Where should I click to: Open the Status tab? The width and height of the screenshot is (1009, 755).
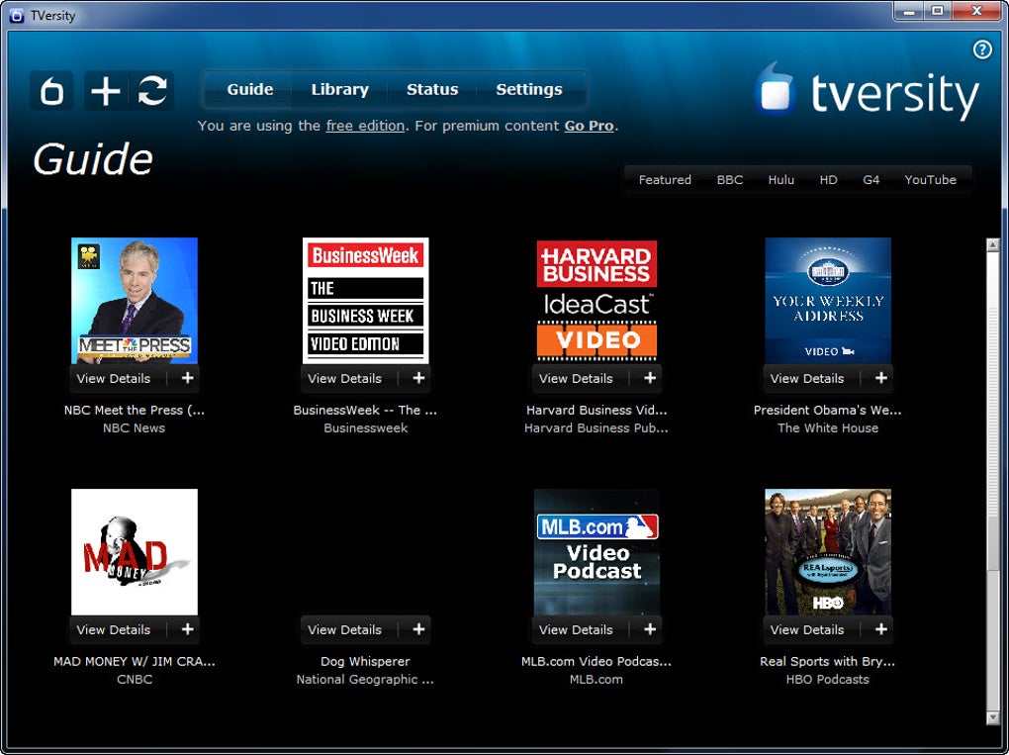pos(431,89)
